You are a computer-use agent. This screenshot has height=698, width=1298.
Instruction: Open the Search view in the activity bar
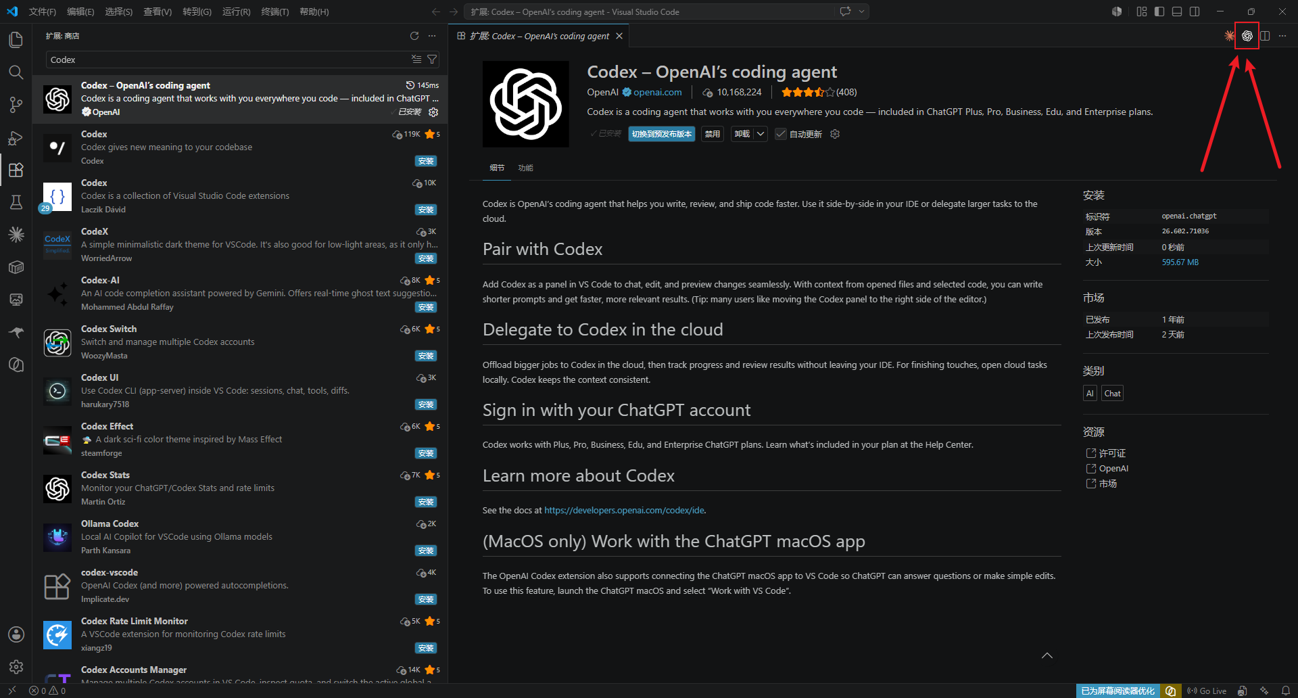[16, 72]
